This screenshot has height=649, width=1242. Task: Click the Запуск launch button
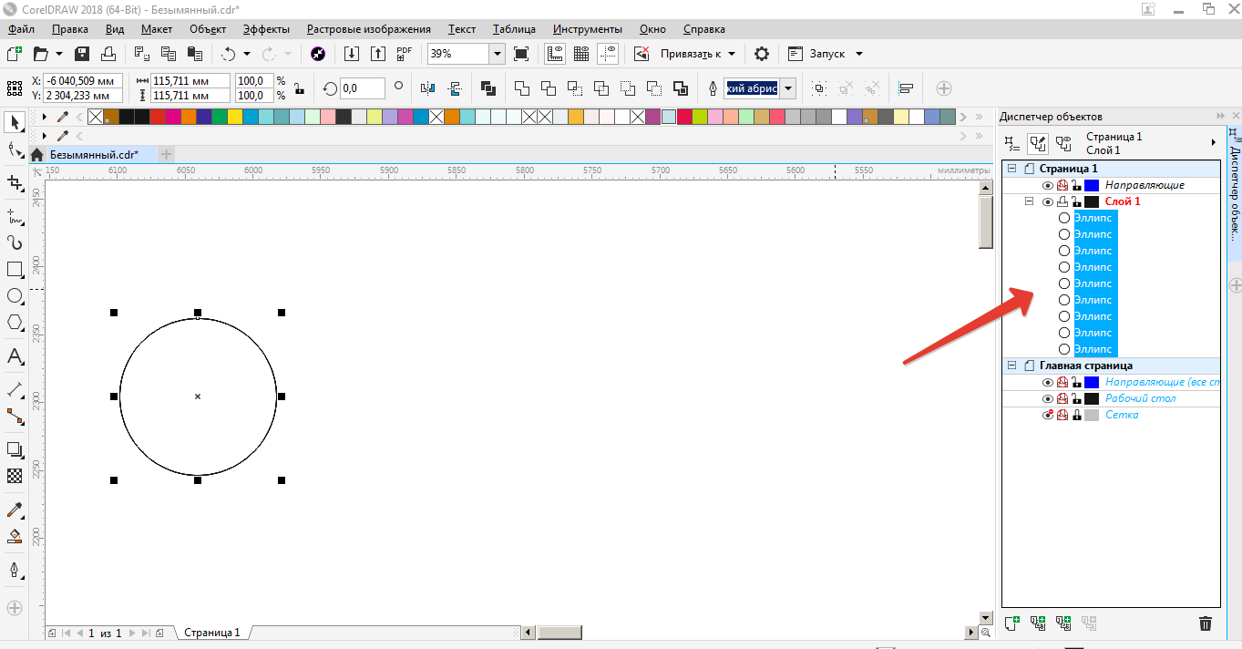click(x=826, y=54)
